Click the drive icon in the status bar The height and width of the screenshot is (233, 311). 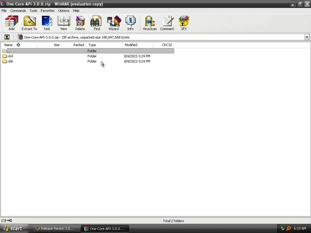pos(4,221)
